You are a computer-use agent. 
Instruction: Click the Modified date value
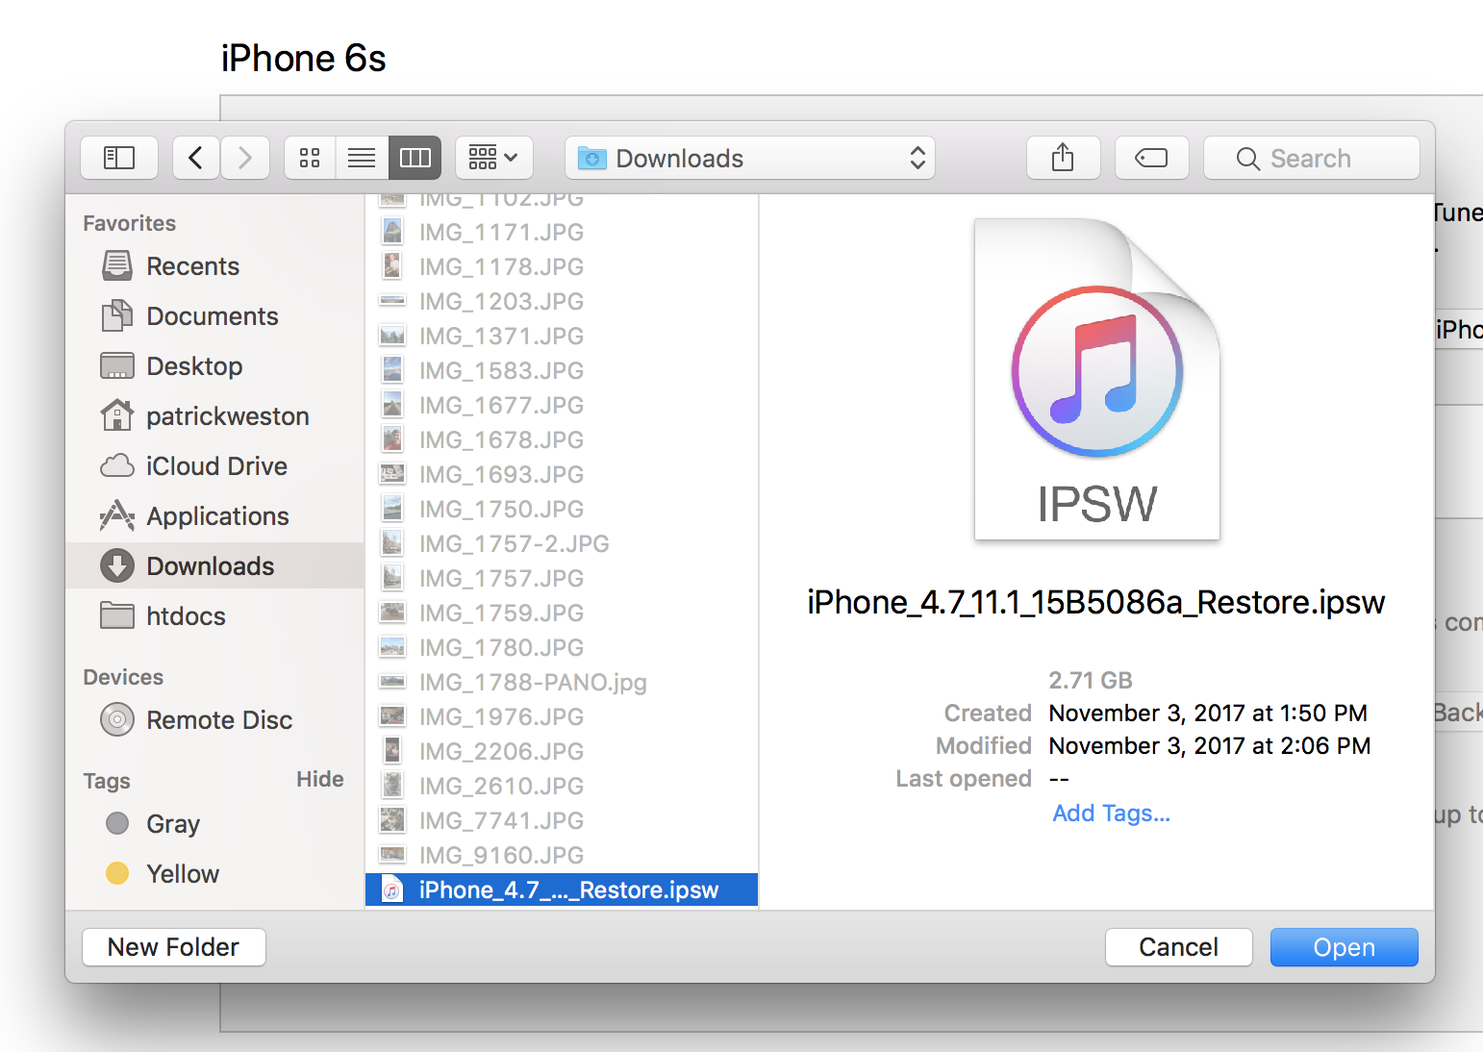[1210, 745]
